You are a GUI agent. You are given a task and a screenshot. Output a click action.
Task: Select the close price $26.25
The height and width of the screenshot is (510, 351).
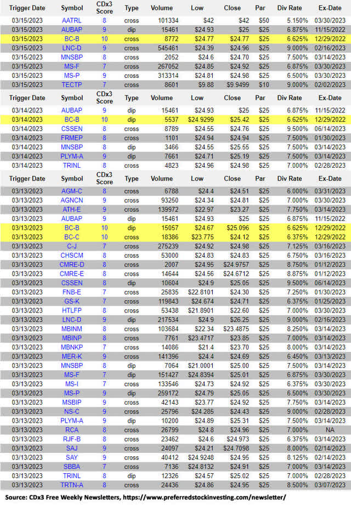click(x=240, y=320)
